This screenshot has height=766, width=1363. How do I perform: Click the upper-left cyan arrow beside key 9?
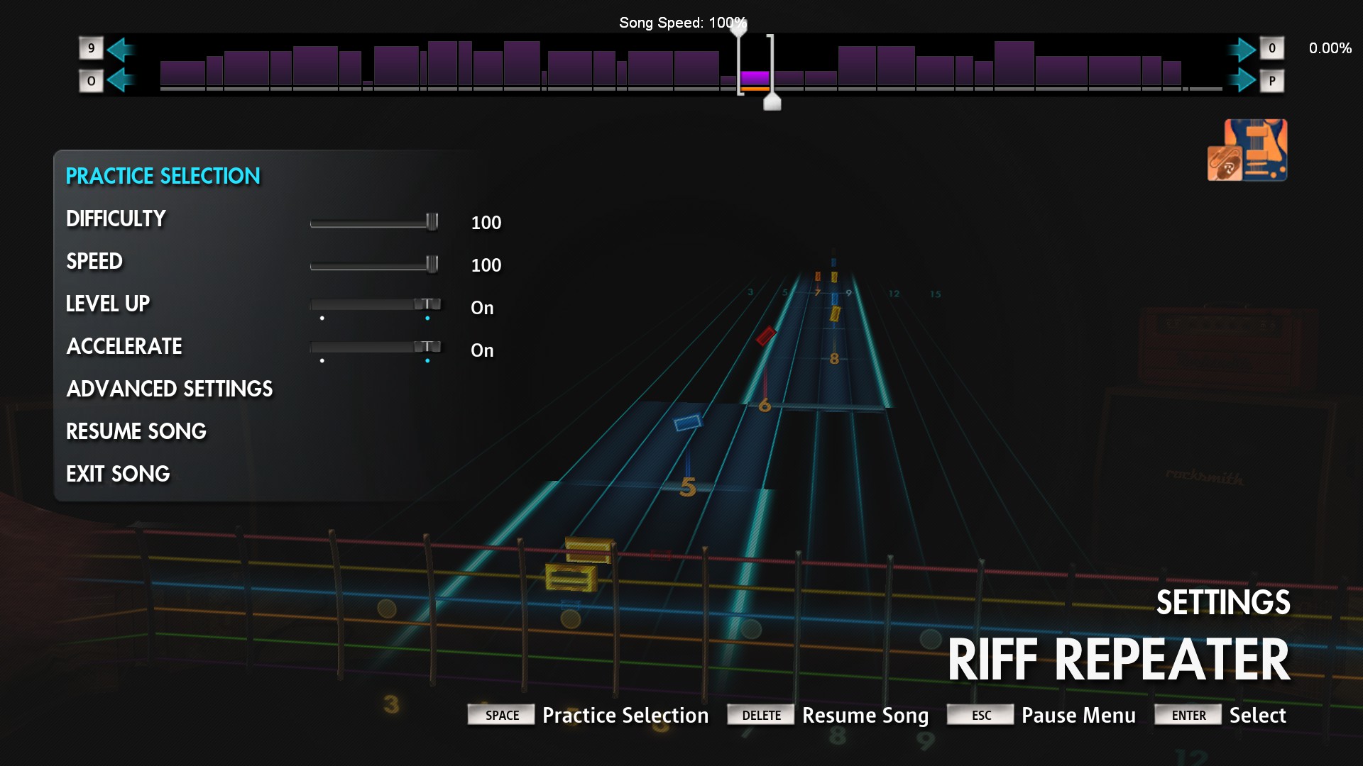pyautogui.click(x=121, y=48)
